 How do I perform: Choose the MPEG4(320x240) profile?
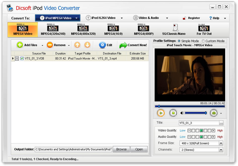[x=53, y=30]
